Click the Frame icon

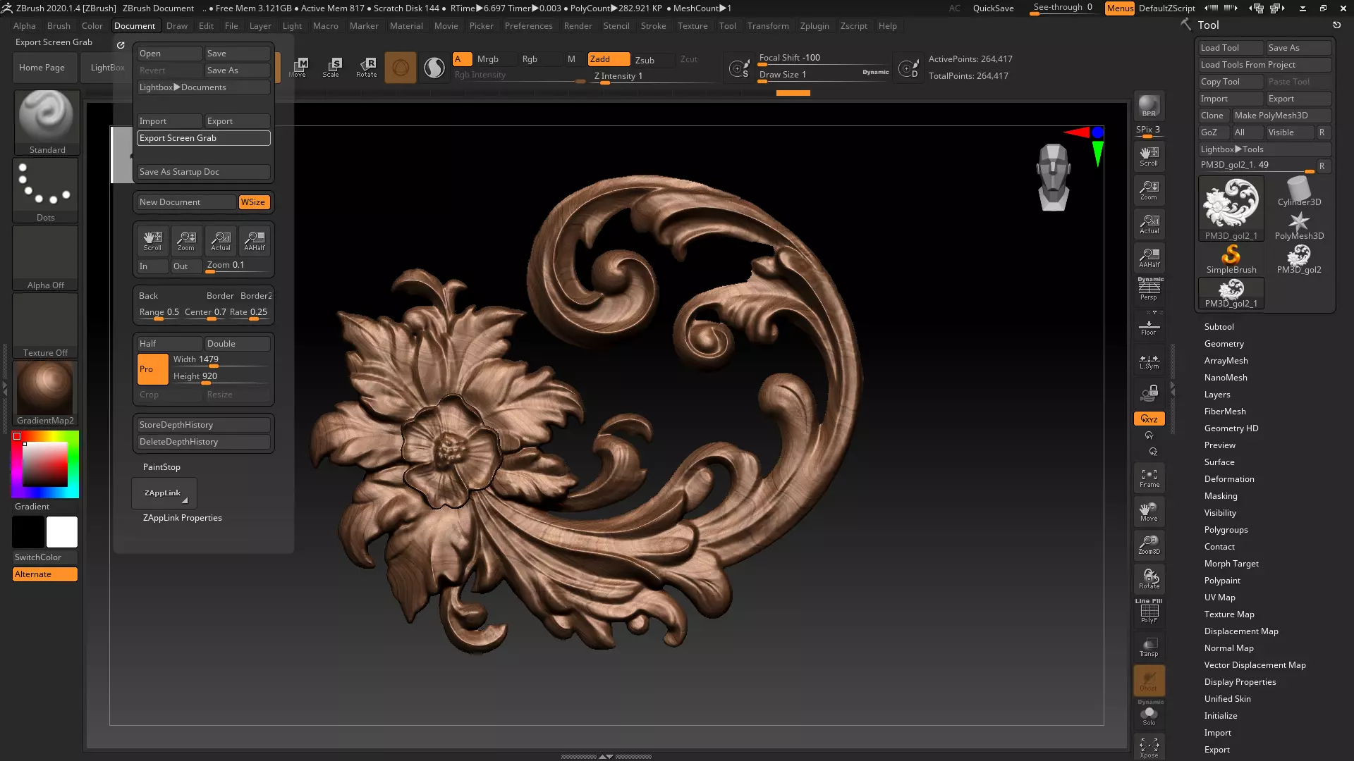[1149, 478]
